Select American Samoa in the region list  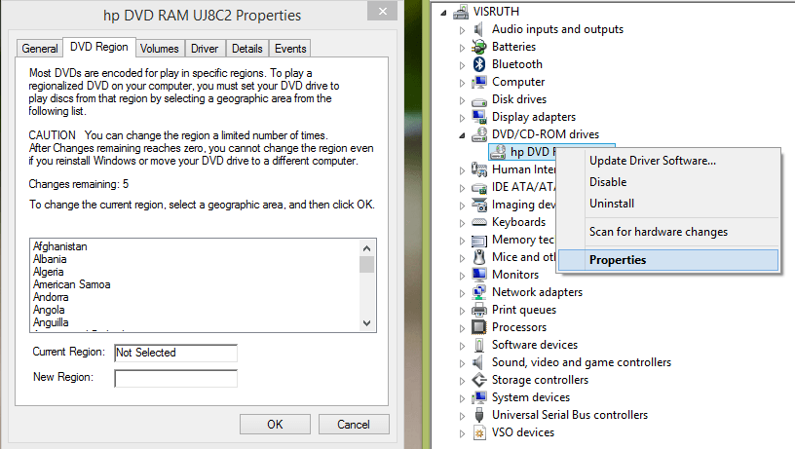(x=71, y=284)
